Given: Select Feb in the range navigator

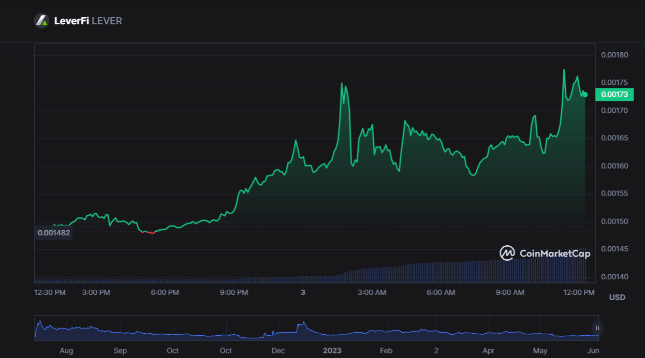Looking at the screenshot, I should pyautogui.click(x=386, y=351).
